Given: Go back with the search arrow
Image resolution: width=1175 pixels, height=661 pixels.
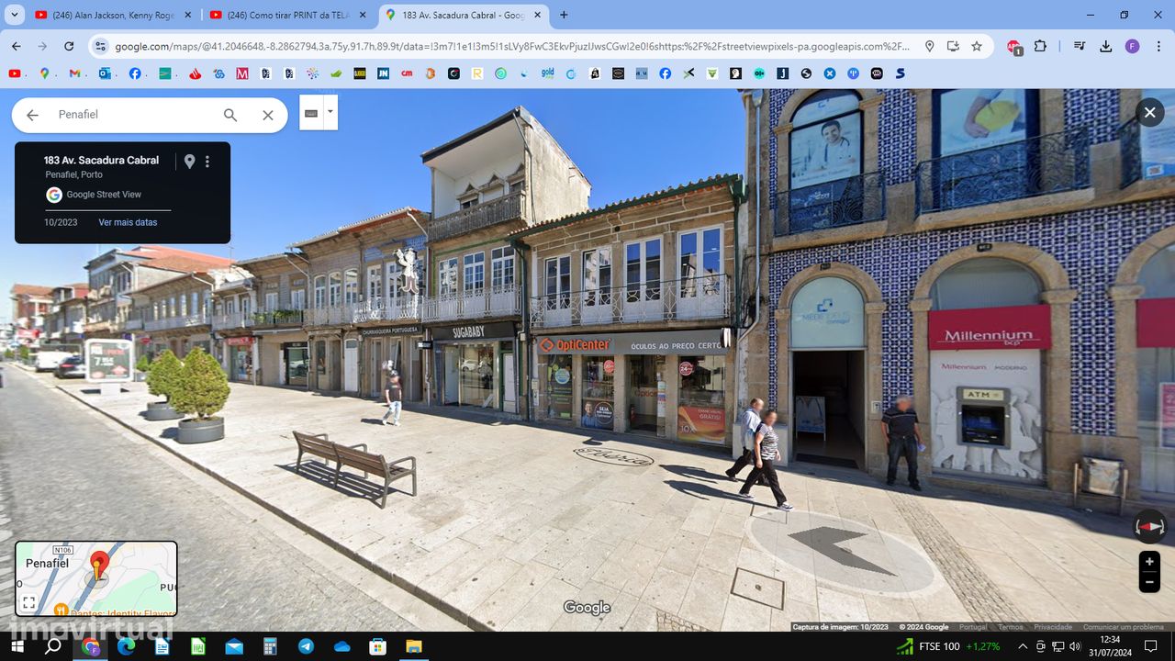Looking at the screenshot, I should tap(32, 115).
